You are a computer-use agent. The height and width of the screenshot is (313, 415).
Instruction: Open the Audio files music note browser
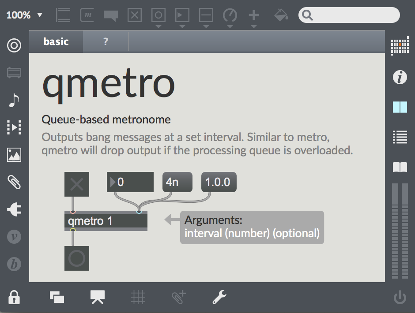(x=14, y=101)
